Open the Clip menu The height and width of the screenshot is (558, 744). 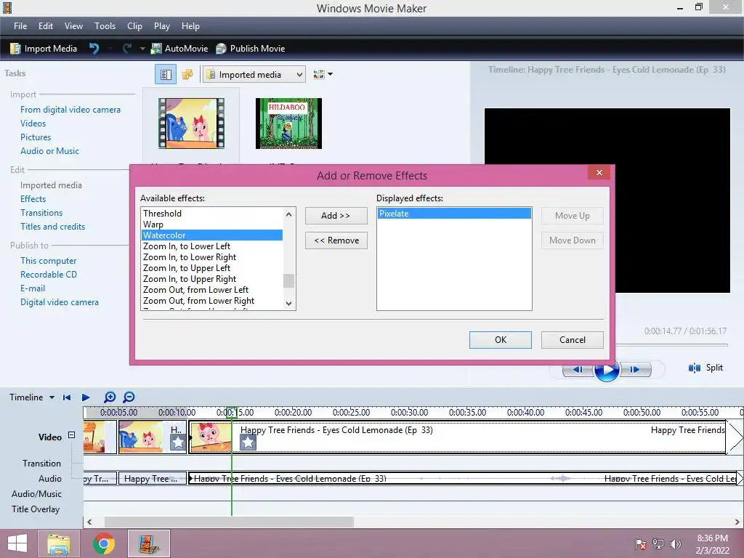[134, 26]
